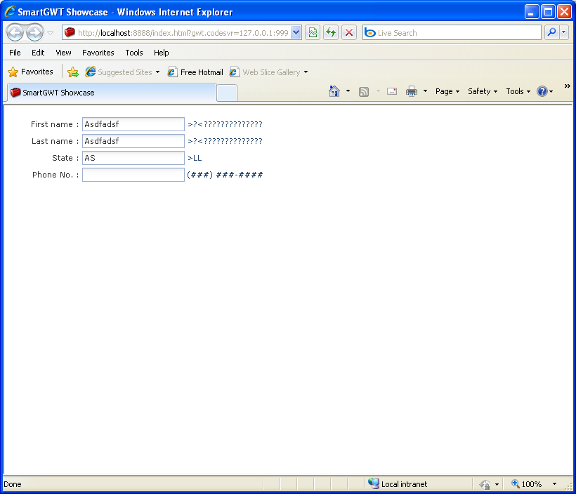This screenshot has width=576, height=494.
Task: Expand the zoom level dropdown arrow
Action: click(554, 484)
